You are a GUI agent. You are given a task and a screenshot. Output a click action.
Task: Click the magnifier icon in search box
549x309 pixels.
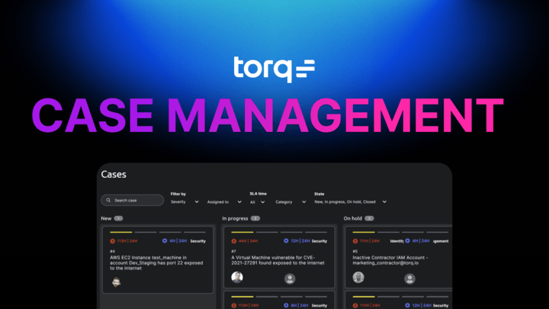(x=108, y=201)
